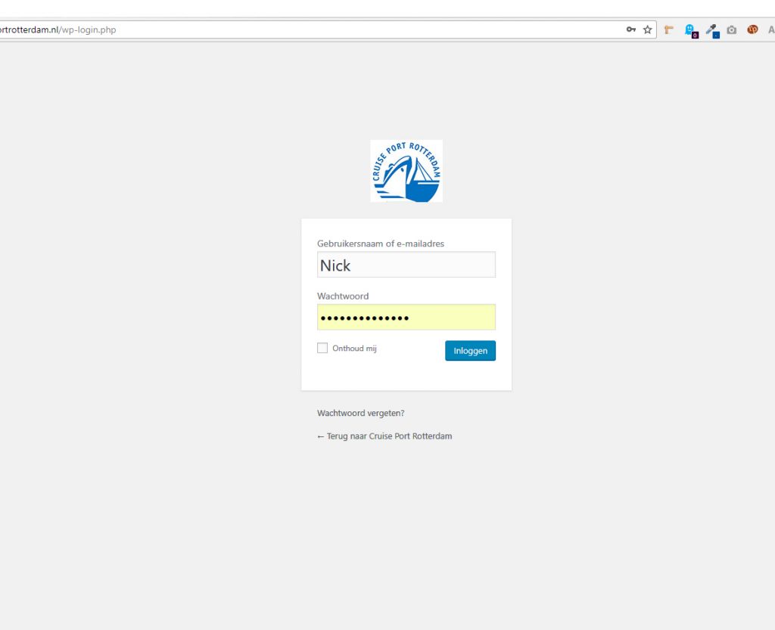Click the saved password key icon
The width and height of the screenshot is (775, 630).
tap(631, 29)
